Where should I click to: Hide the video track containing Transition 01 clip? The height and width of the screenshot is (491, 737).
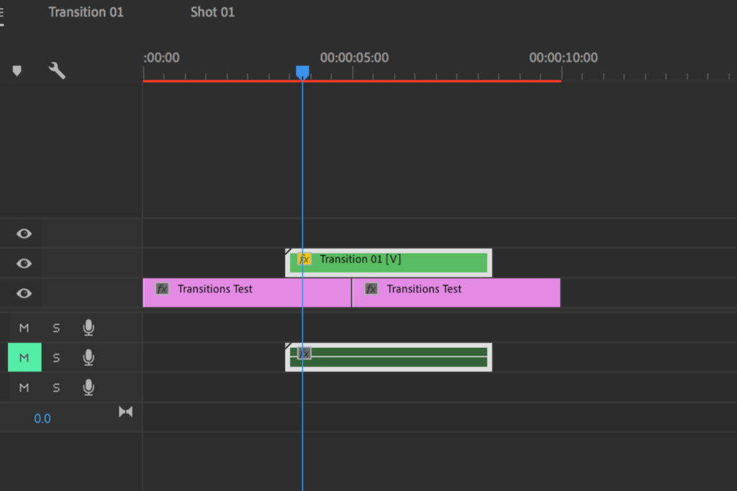(24, 263)
